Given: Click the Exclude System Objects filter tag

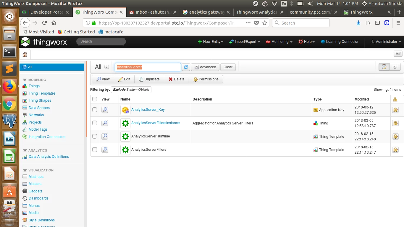Looking at the screenshot, I should [131, 90].
